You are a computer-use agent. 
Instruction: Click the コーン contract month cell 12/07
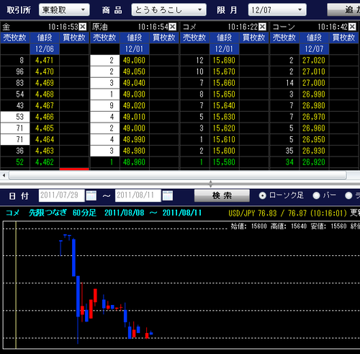(314, 49)
